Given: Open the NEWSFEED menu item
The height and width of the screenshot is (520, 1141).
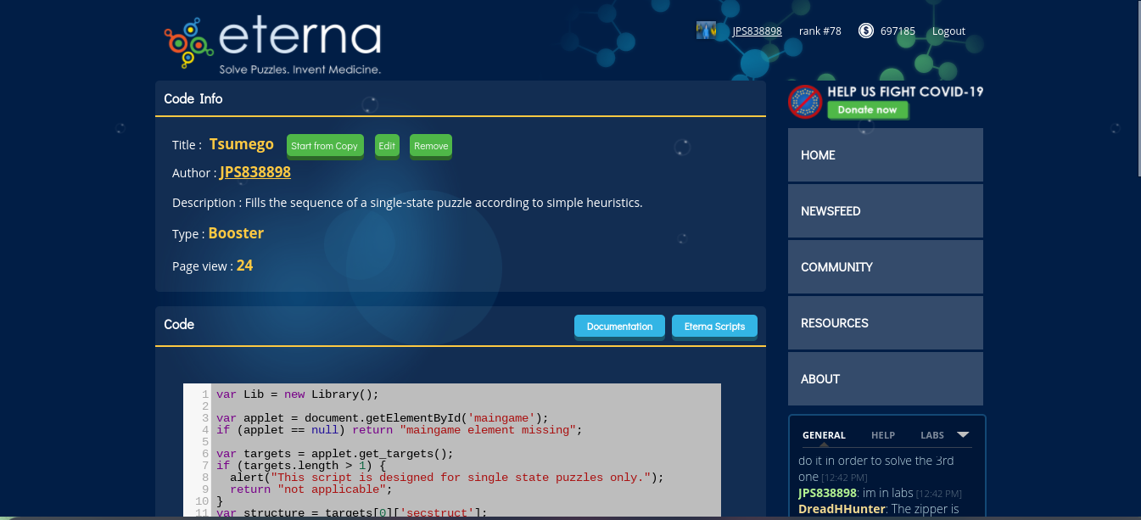Looking at the screenshot, I should click(885, 211).
